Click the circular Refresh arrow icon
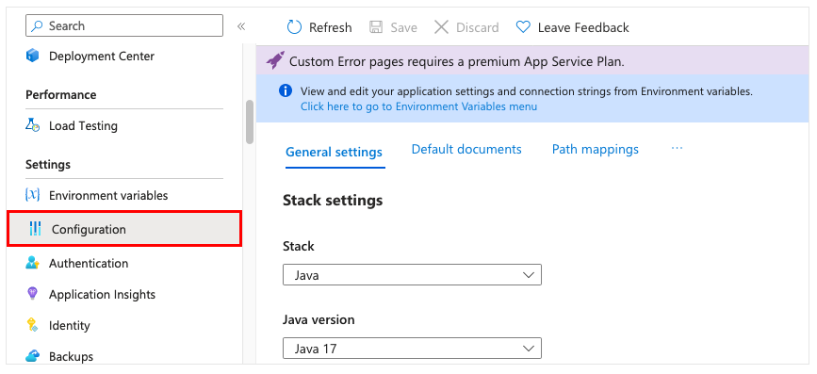The image size is (817, 374). pos(294,27)
